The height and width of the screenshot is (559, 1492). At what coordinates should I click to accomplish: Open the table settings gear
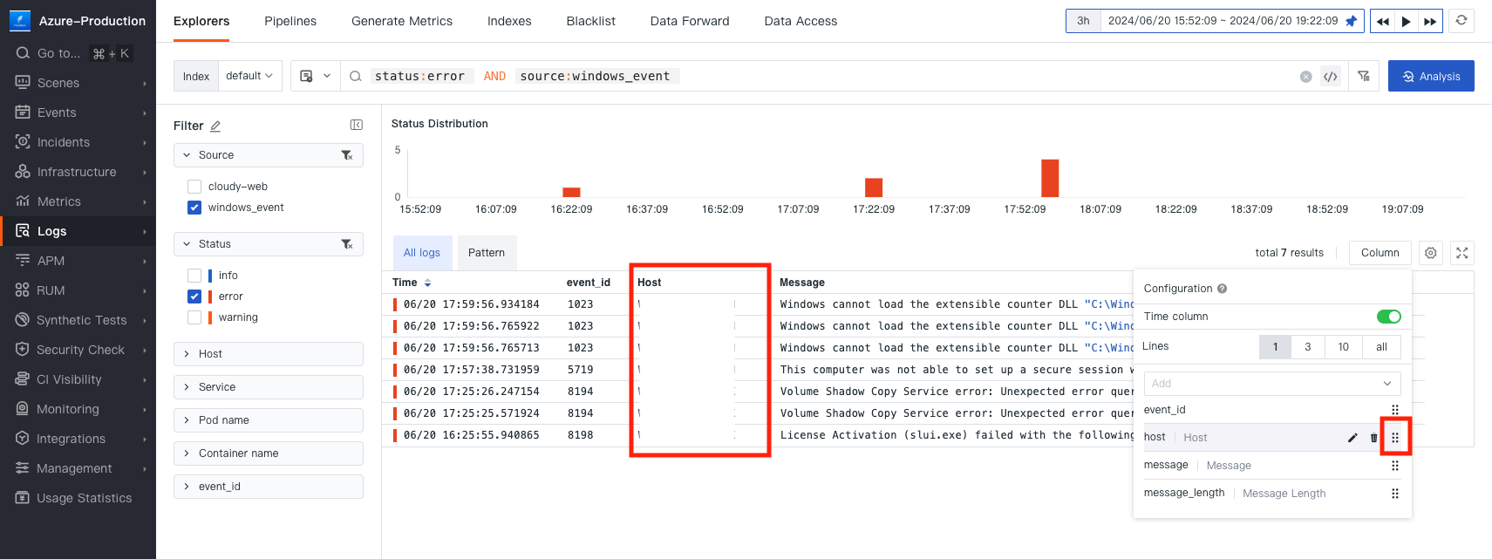coord(1431,253)
